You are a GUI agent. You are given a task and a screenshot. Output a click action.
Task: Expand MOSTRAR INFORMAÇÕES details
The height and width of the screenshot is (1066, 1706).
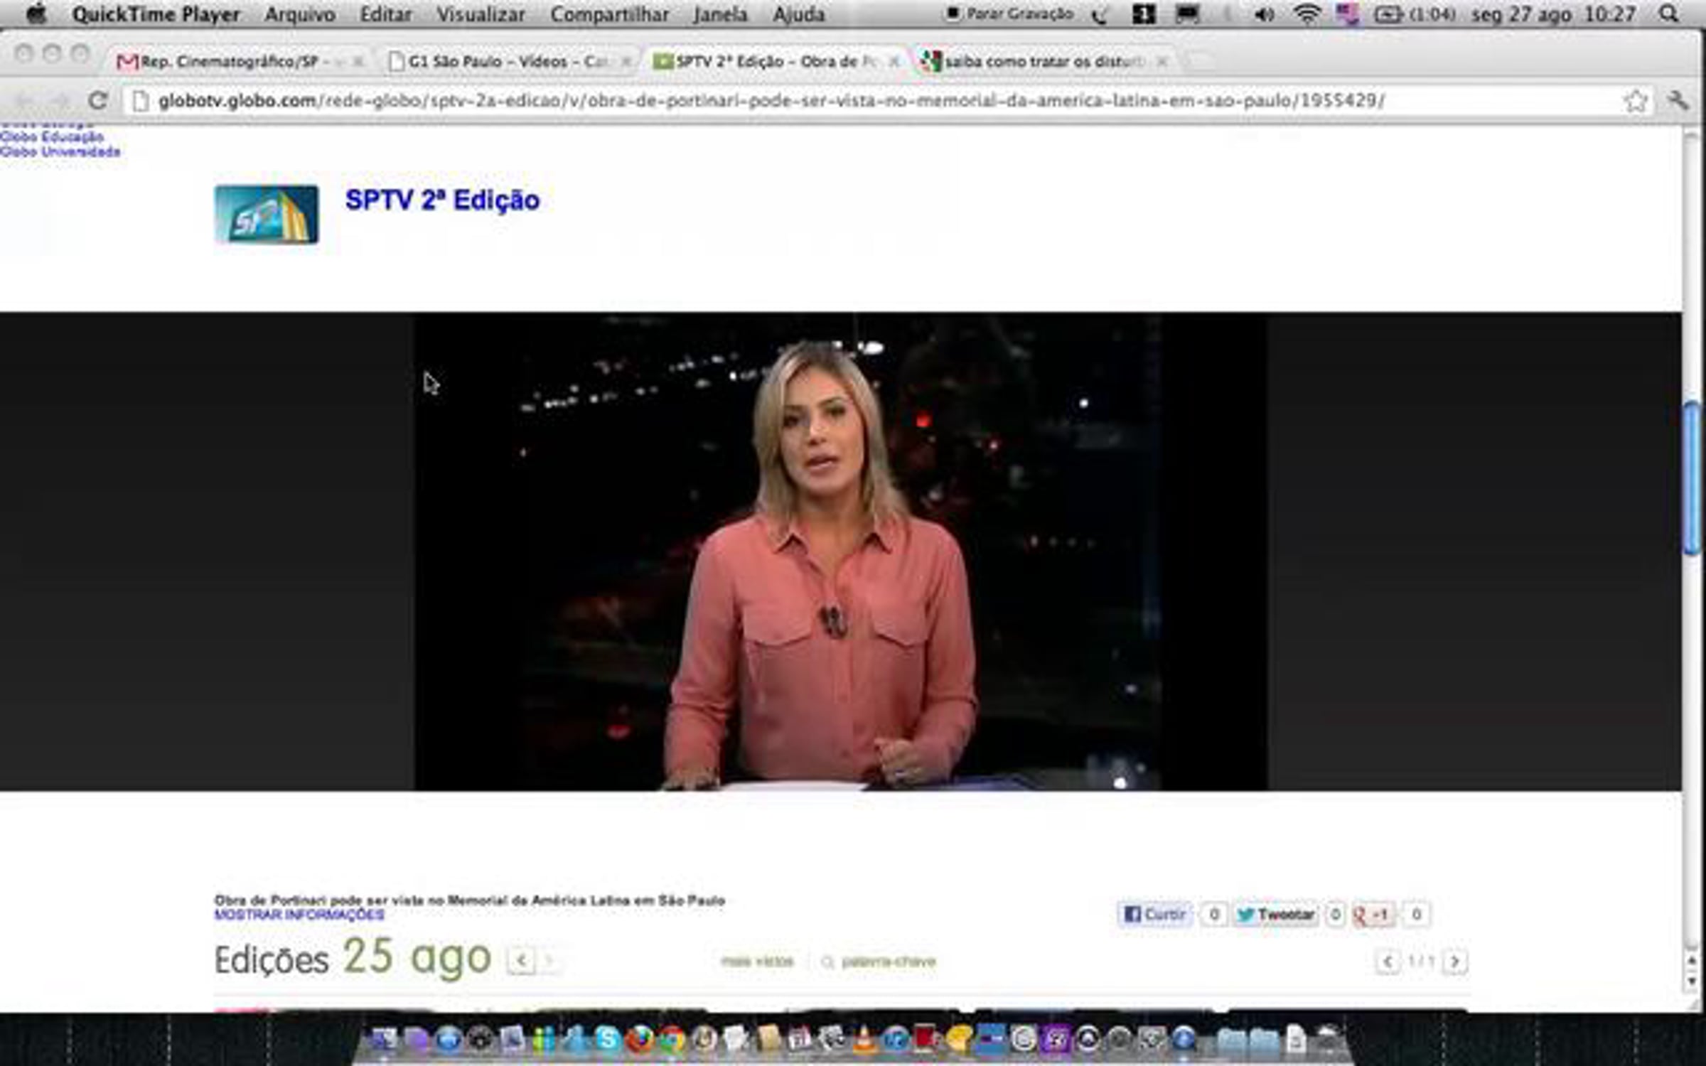click(299, 915)
